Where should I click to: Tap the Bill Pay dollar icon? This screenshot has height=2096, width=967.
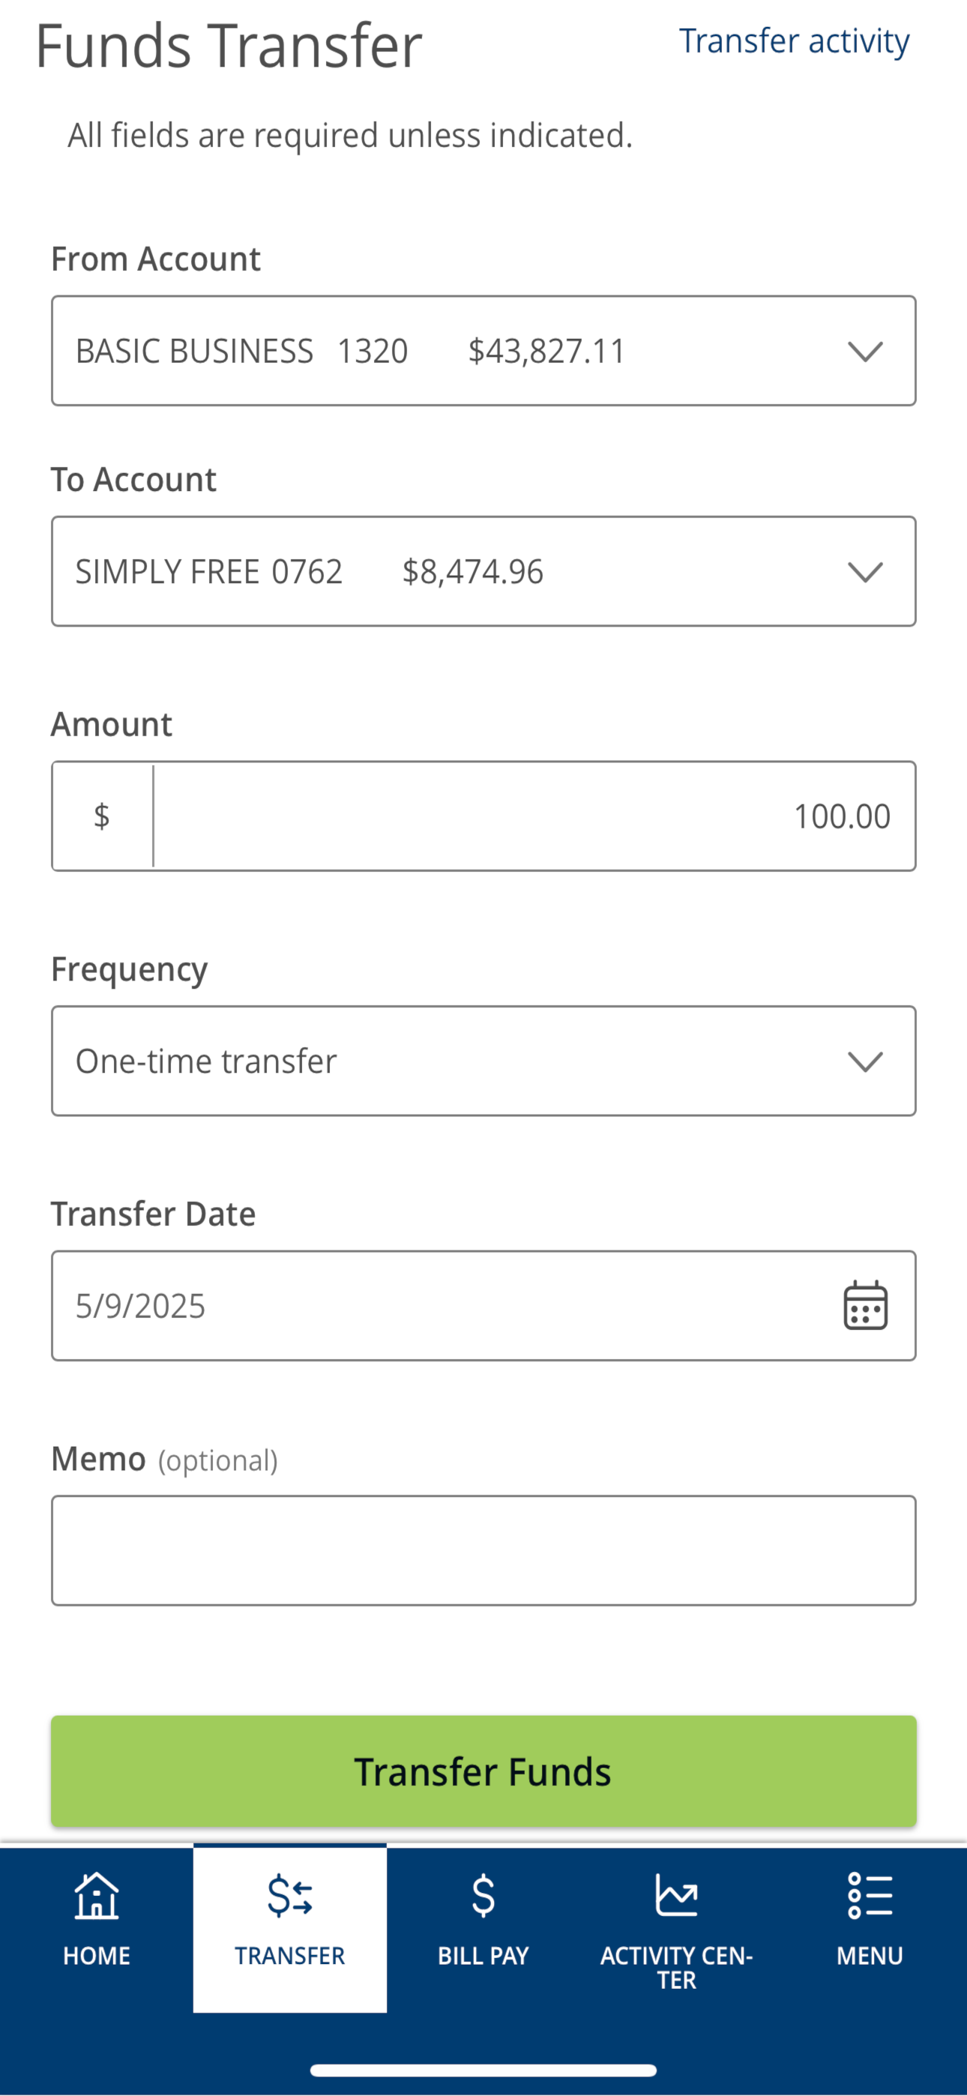click(483, 1896)
